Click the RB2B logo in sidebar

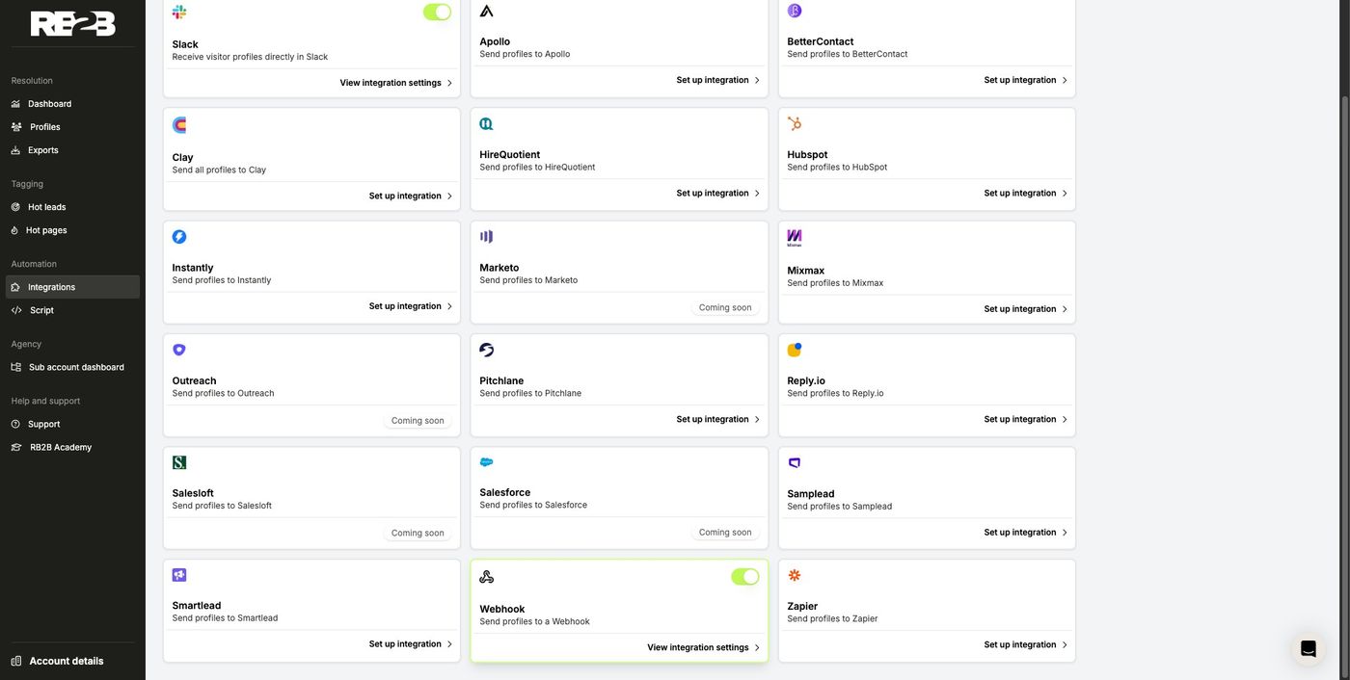pos(73,24)
